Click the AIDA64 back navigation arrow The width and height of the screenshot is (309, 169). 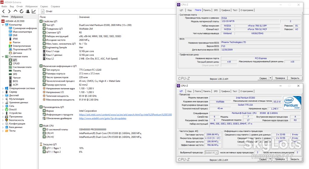pyautogui.click(x=3, y=11)
